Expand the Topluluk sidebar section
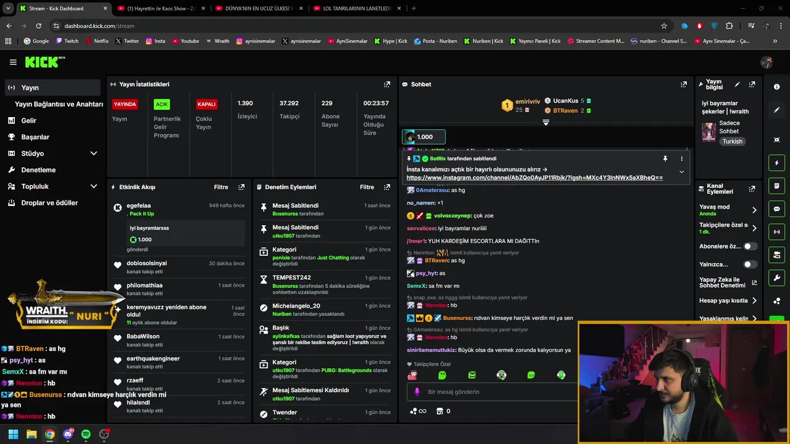Viewport: 790px width, 444px height. coord(94,186)
